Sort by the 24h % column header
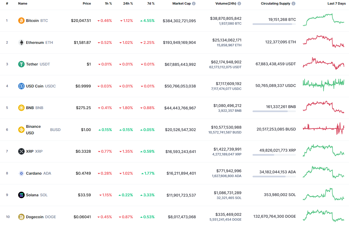 point(128,4)
